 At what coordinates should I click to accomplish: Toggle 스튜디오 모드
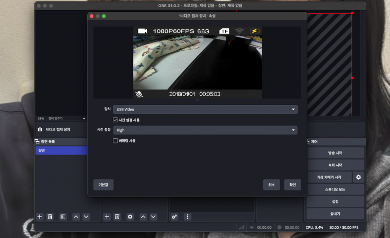(335, 189)
